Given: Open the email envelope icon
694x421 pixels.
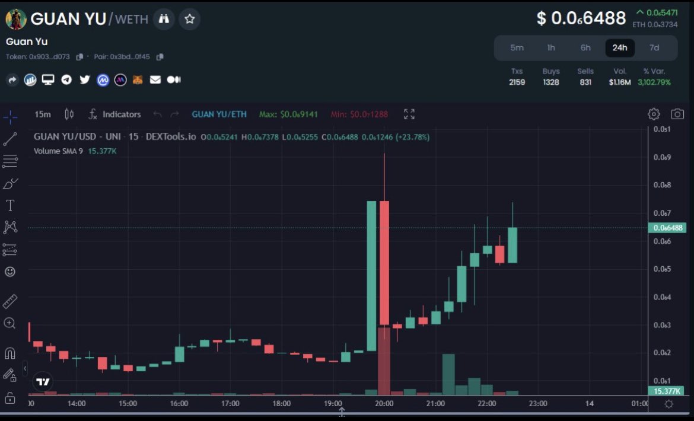Looking at the screenshot, I should click(x=155, y=79).
